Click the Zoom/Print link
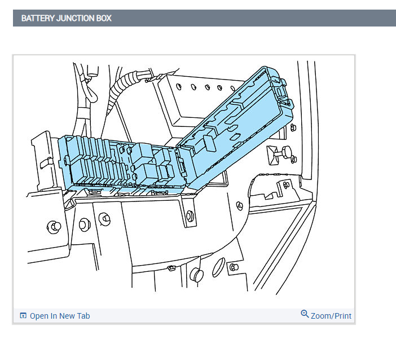The image size is (396, 339). tap(326, 315)
